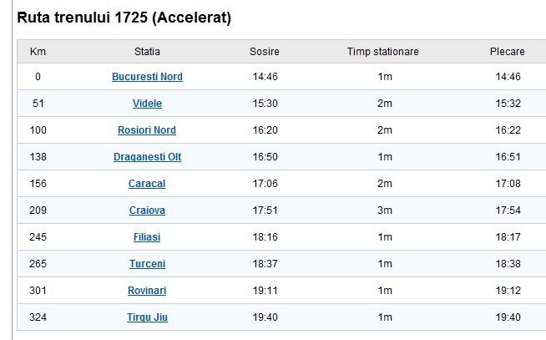Click the Km column header
The width and height of the screenshot is (546, 340).
coord(38,52)
